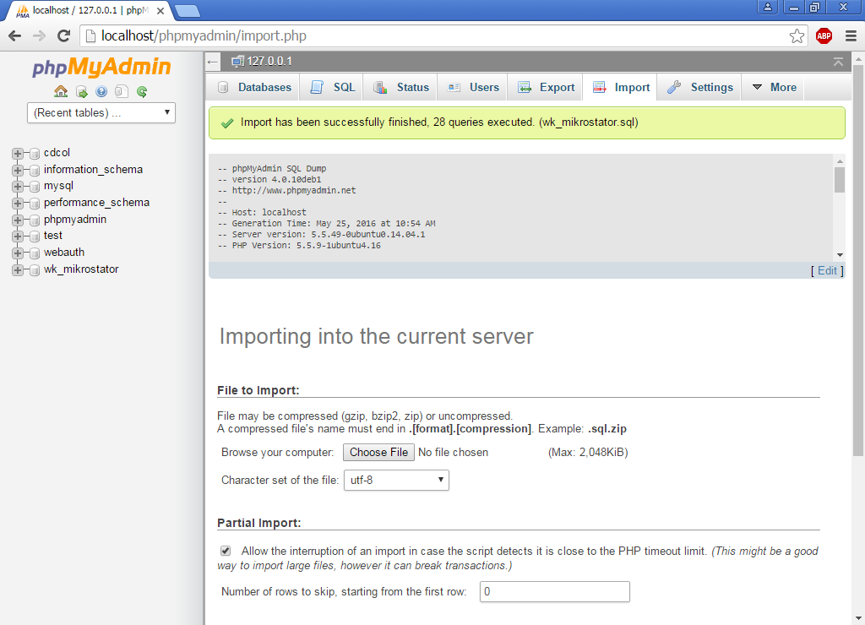Open the character set dropdown for the file
The height and width of the screenshot is (625, 865).
click(396, 480)
